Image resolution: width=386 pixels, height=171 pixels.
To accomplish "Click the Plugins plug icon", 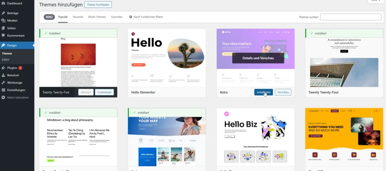I will click(x=3, y=68).
